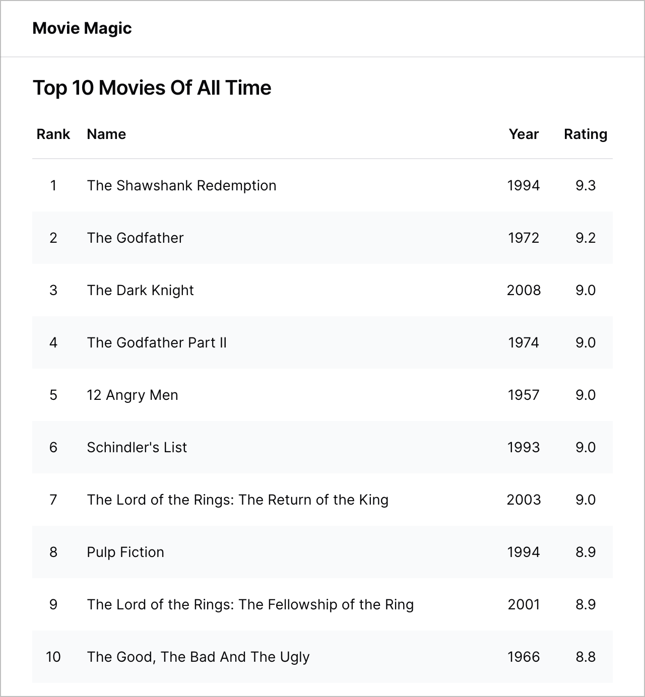
Task: Open the Schindler's List entry
Action: click(x=137, y=447)
